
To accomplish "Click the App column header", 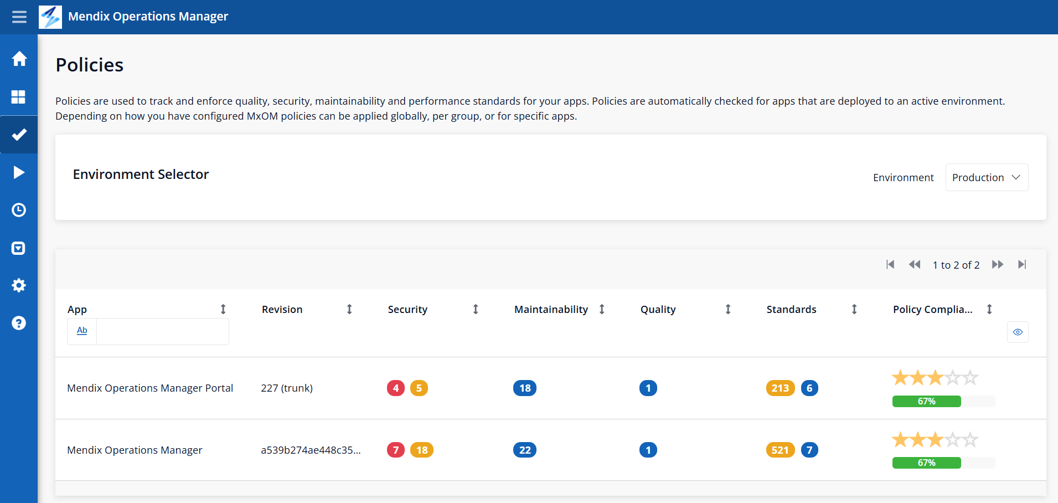I will [77, 309].
